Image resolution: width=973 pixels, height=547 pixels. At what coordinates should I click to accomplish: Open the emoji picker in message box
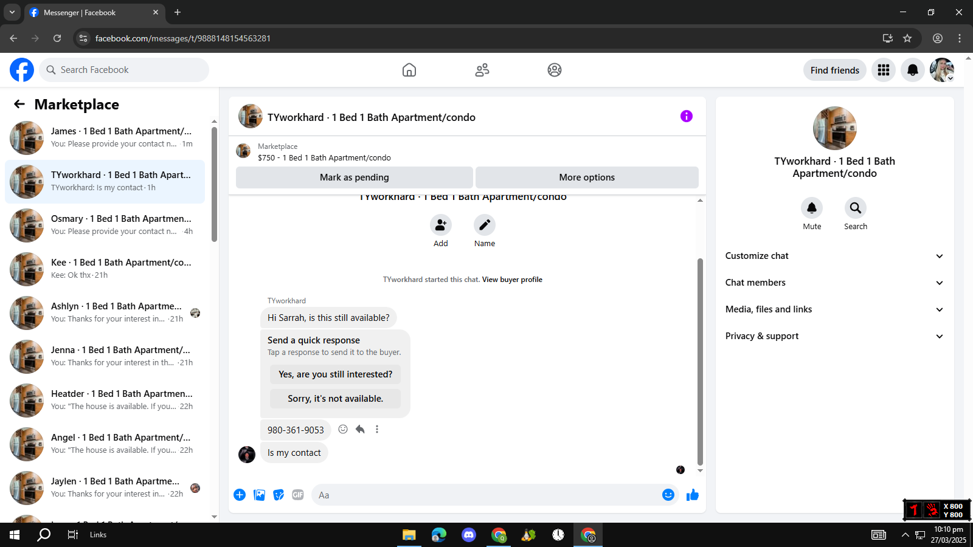pos(668,495)
